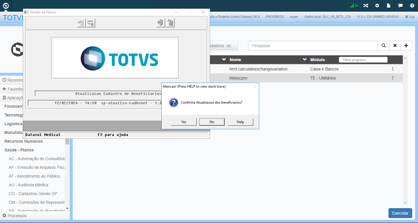This screenshot has height=223, width=418.
Task: Select CM - Comissões de Representantes module
Action: point(37,202)
